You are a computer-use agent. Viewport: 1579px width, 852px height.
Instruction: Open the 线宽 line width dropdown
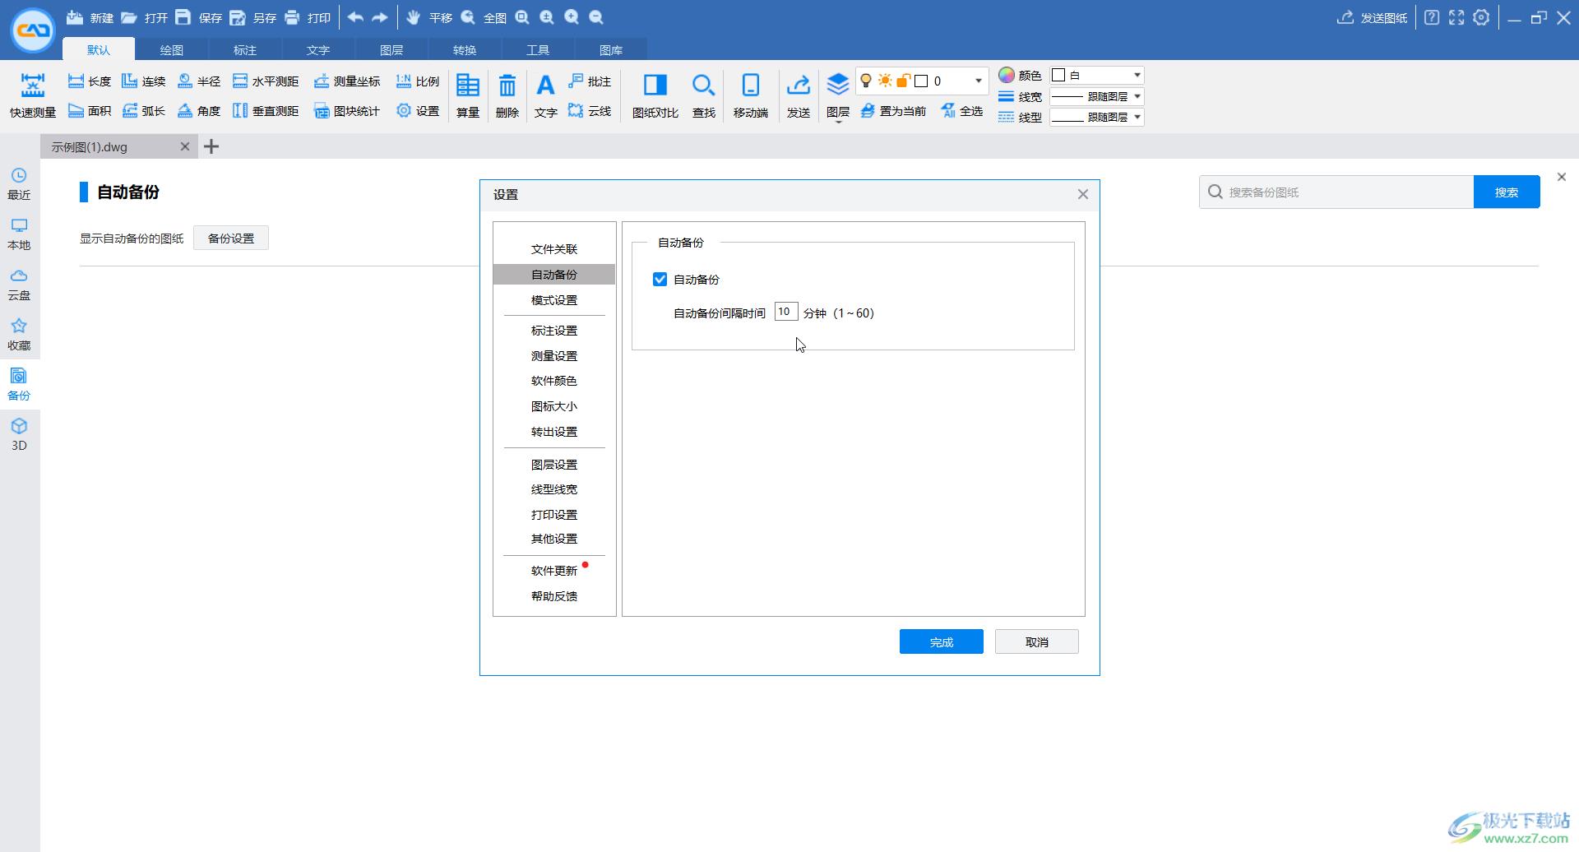[1097, 96]
